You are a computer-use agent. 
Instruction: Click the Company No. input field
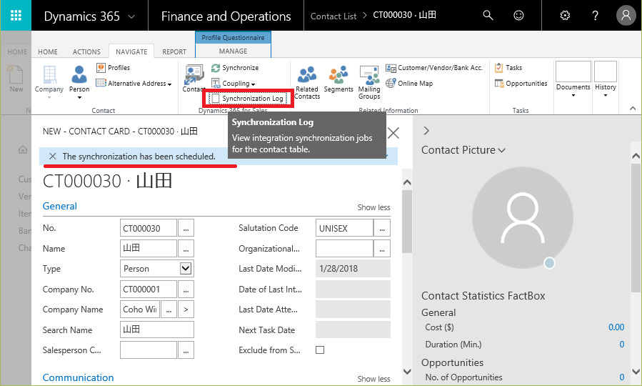[x=149, y=289]
